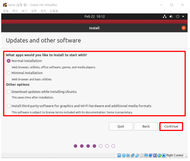The width and height of the screenshot is (190, 161).
Task: Click the Ubuntu power icon
Action: pyautogui.click(x=177, y=16)
